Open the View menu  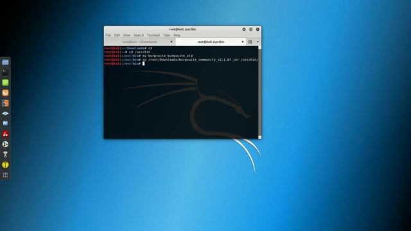coord(127,35)
